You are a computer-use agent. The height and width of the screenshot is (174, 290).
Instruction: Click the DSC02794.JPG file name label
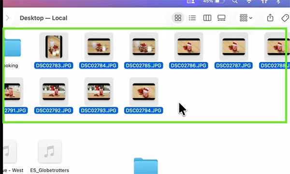(144, 110)
